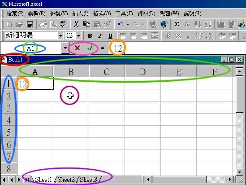Image resolution: width=246 pixels, height=185 pixels.
Task: Switch to the Sheet2 tab
Action: 66,179
